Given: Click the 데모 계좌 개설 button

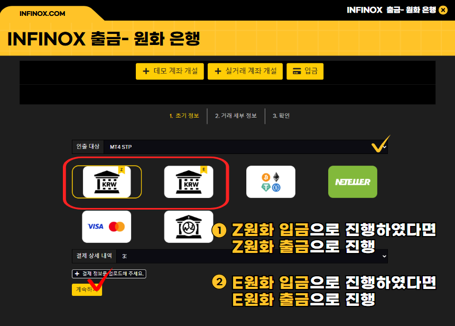Looking at the screenshot, I should click(170, 71).
